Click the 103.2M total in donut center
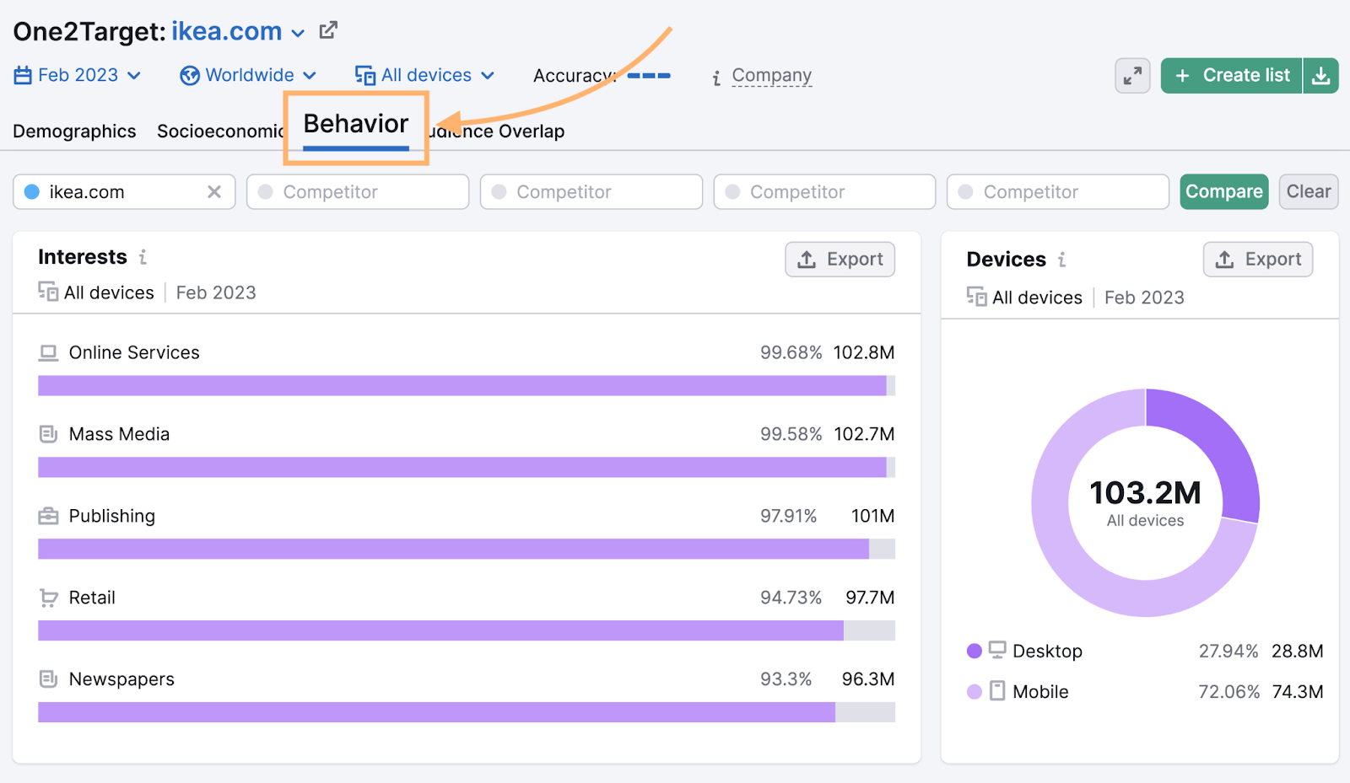Viewport: 1350px width, 783px height. (1145, 493)
